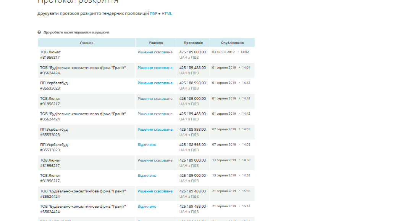
Task: Select first 'ТОВ Люнет #31956217' participant row
Action: pos(147,55)
